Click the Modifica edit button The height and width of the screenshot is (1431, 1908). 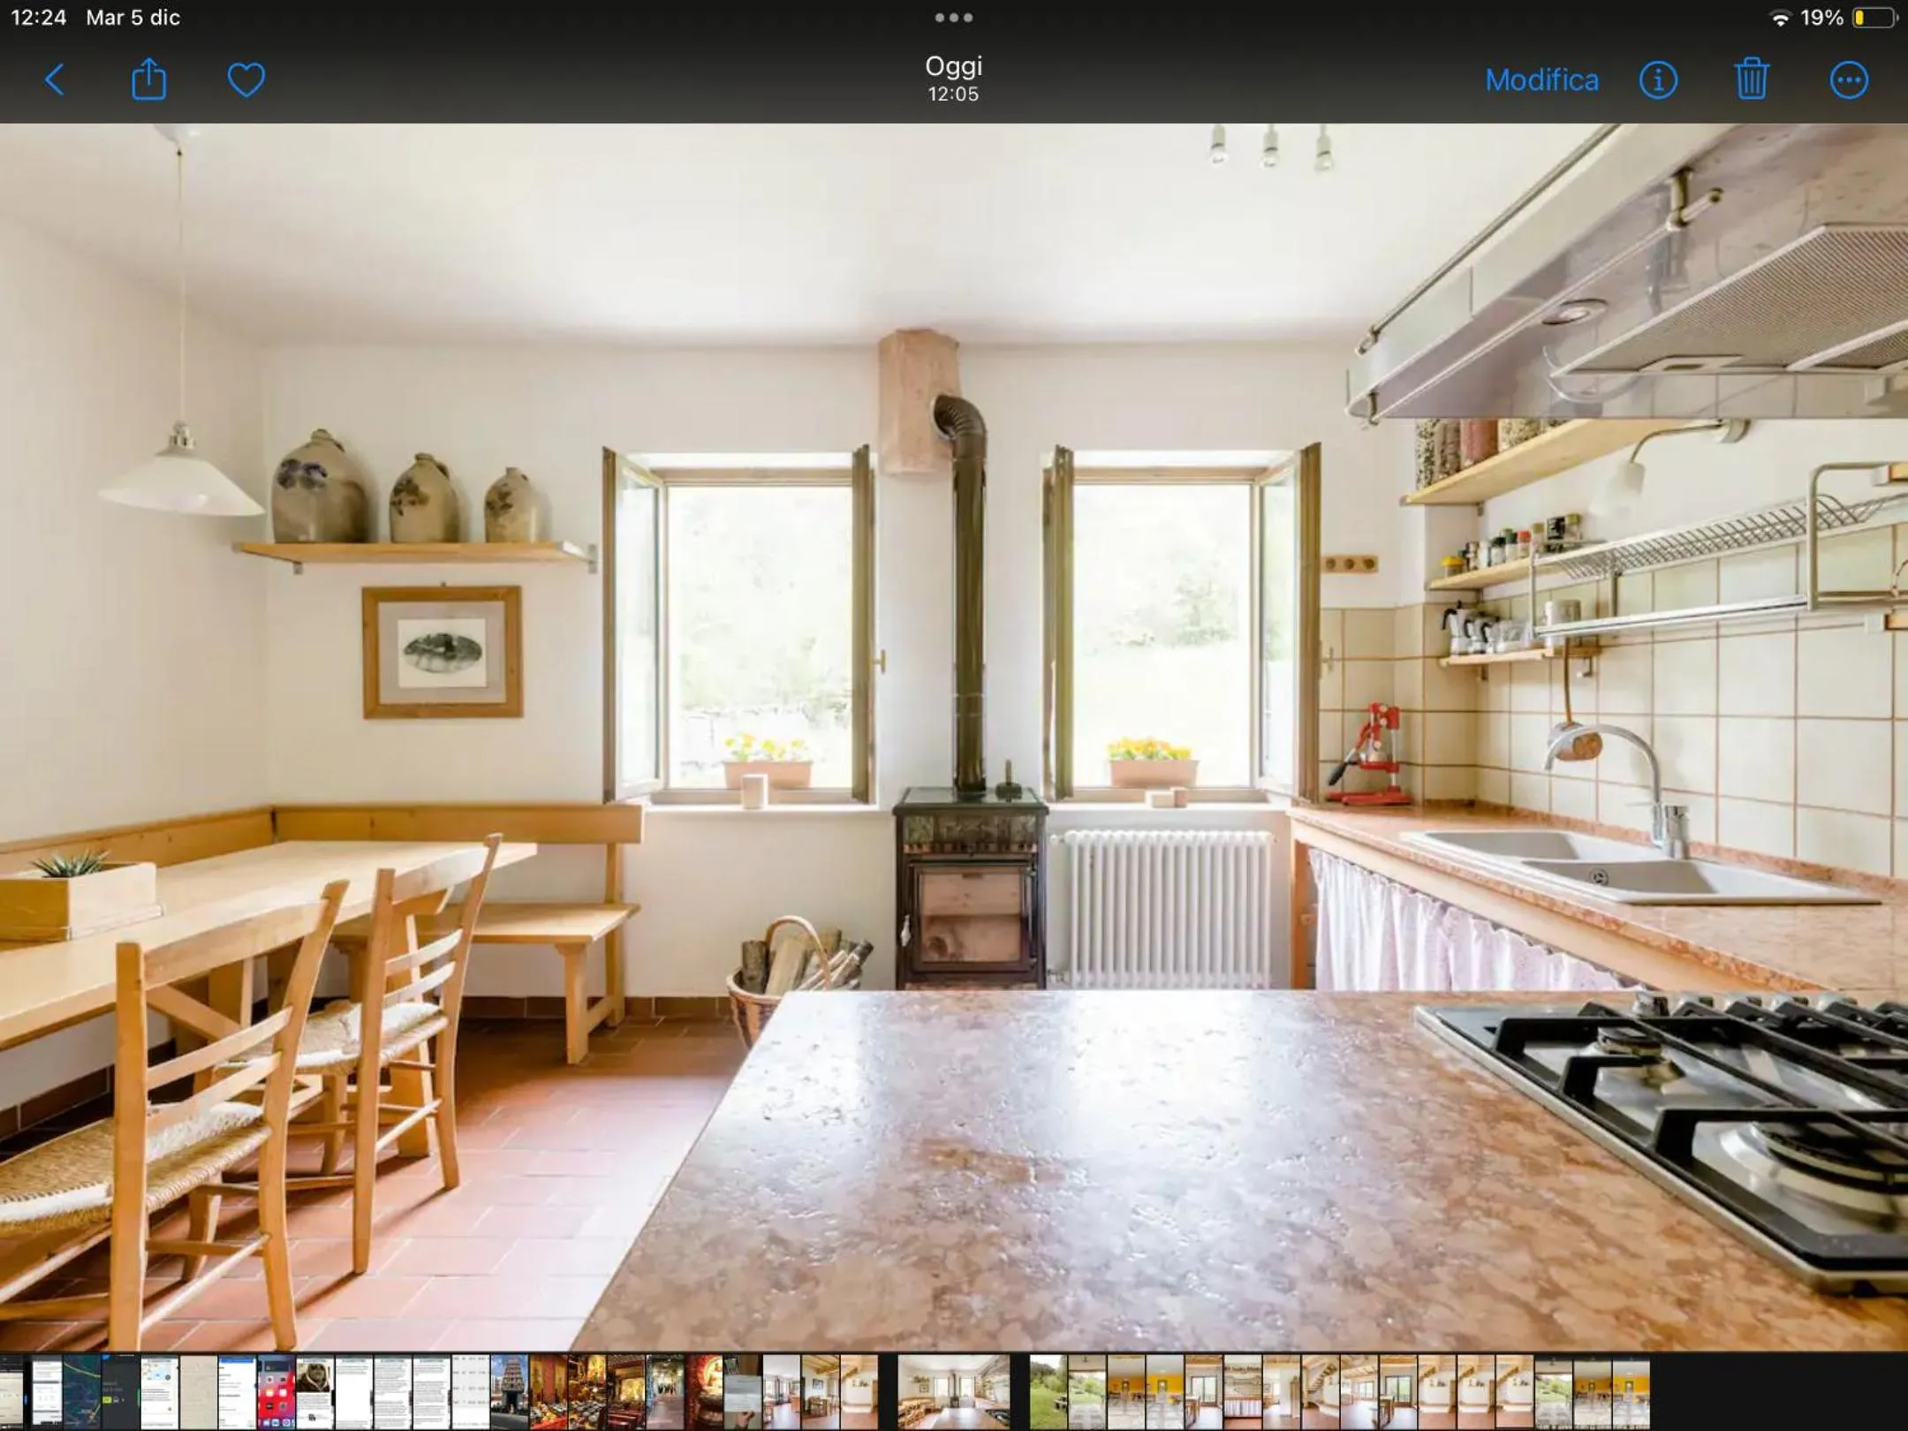tap(1541, 80)
